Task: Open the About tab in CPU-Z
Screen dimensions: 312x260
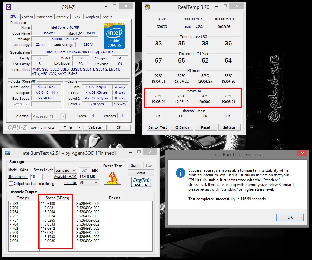Action: (107, 17)
